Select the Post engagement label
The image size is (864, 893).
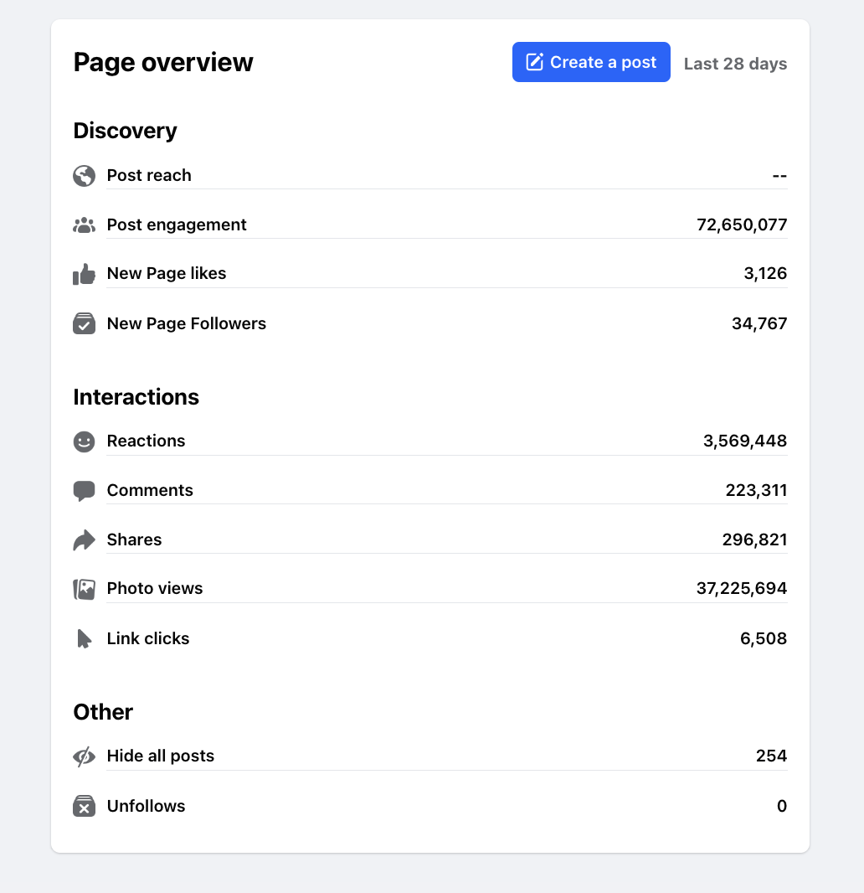pos(177,225)
